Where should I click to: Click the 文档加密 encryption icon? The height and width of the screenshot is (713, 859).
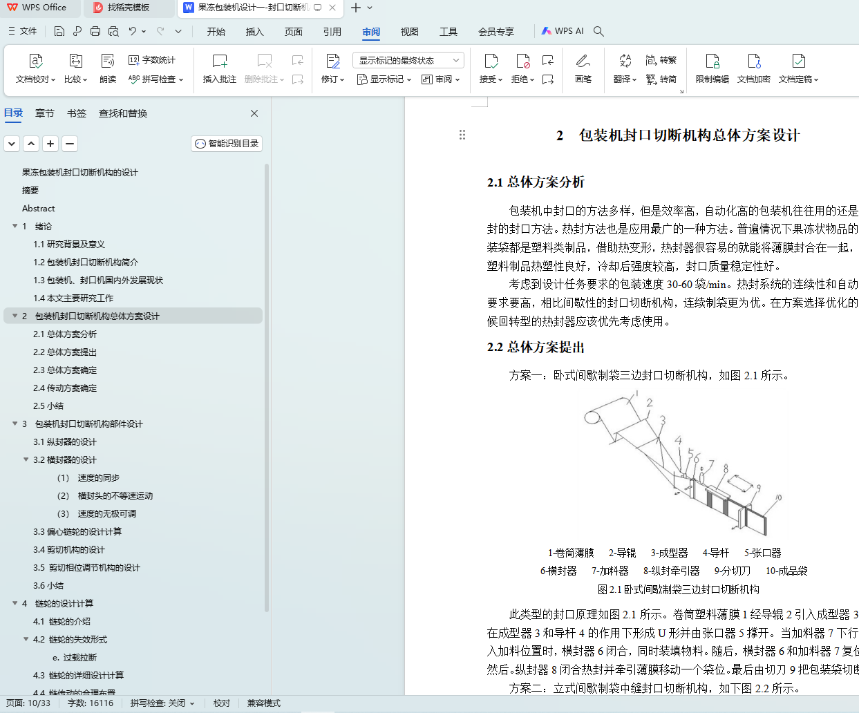point(754,61)
